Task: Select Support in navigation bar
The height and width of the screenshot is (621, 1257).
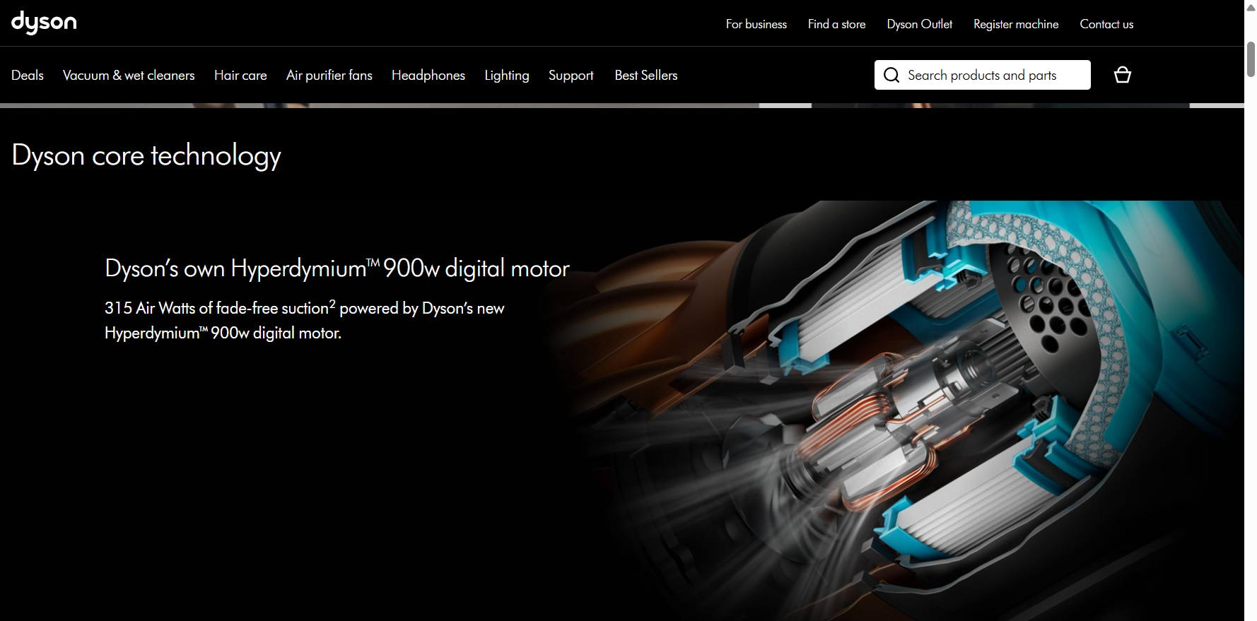Action: [x=571, y=75]
